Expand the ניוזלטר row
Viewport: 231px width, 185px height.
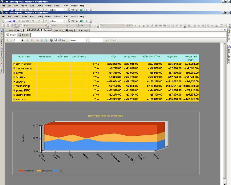tap(14, 77)
